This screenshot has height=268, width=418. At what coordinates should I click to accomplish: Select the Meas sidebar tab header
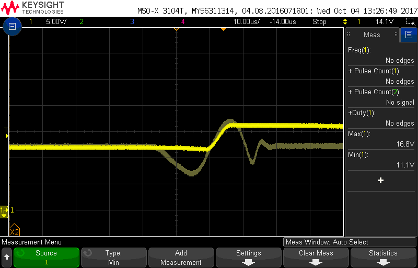pyautogui.click(x=372, y=35)
